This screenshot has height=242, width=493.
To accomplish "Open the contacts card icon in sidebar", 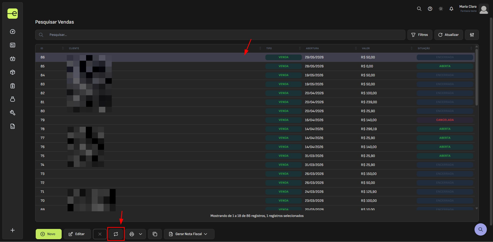I will (13, 45).
